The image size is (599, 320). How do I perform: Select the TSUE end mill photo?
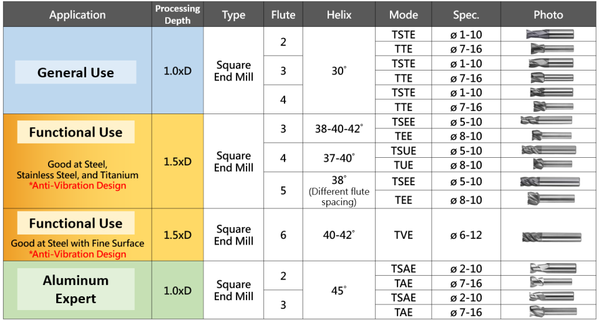[548, 150]
